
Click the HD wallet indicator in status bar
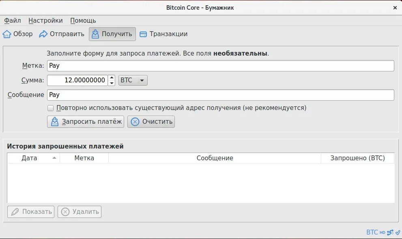coord(382,232)
